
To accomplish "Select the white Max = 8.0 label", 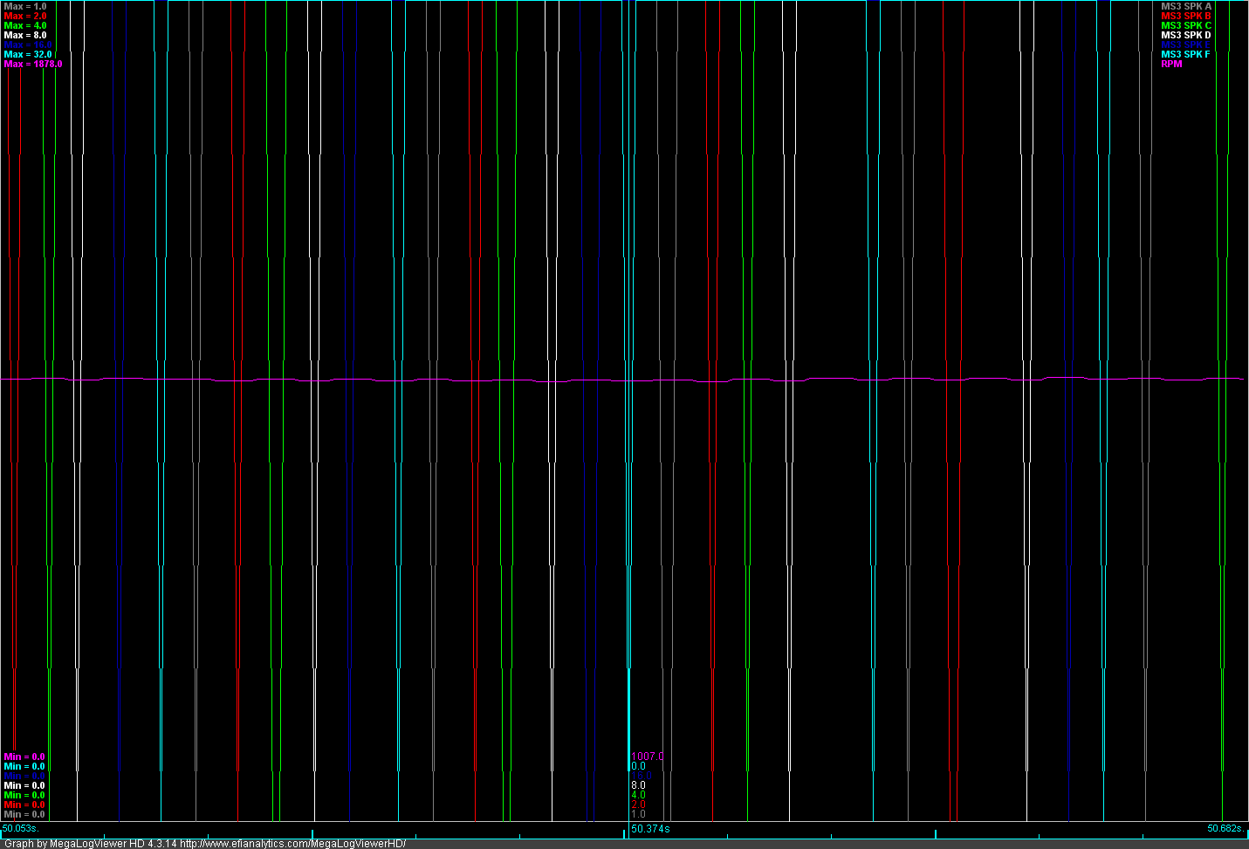I will (x=25, y=35).
